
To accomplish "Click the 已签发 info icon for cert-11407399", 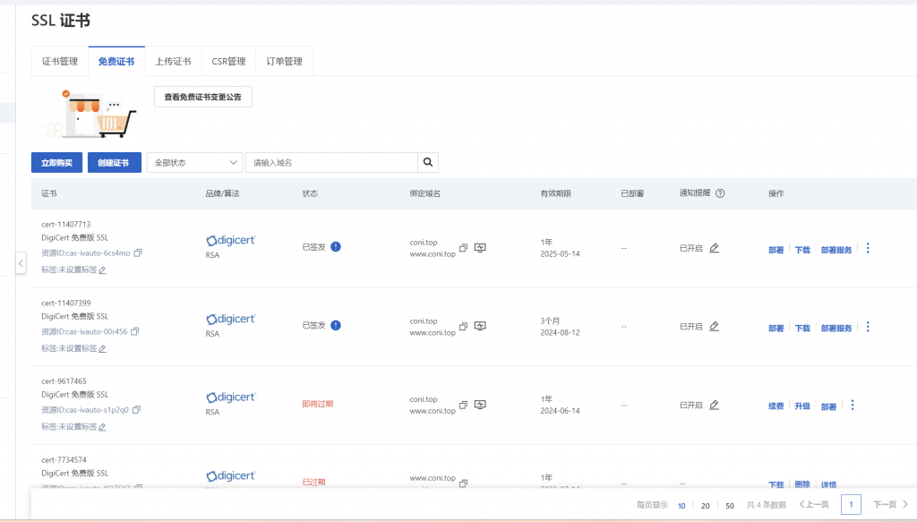I will [x=336, y=325].
